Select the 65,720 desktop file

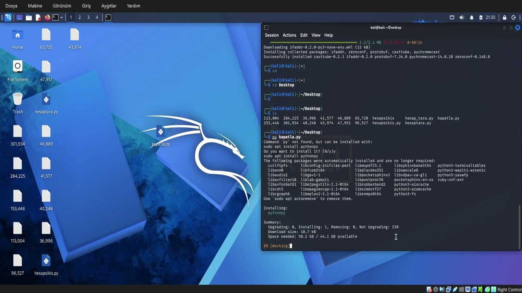46,39
